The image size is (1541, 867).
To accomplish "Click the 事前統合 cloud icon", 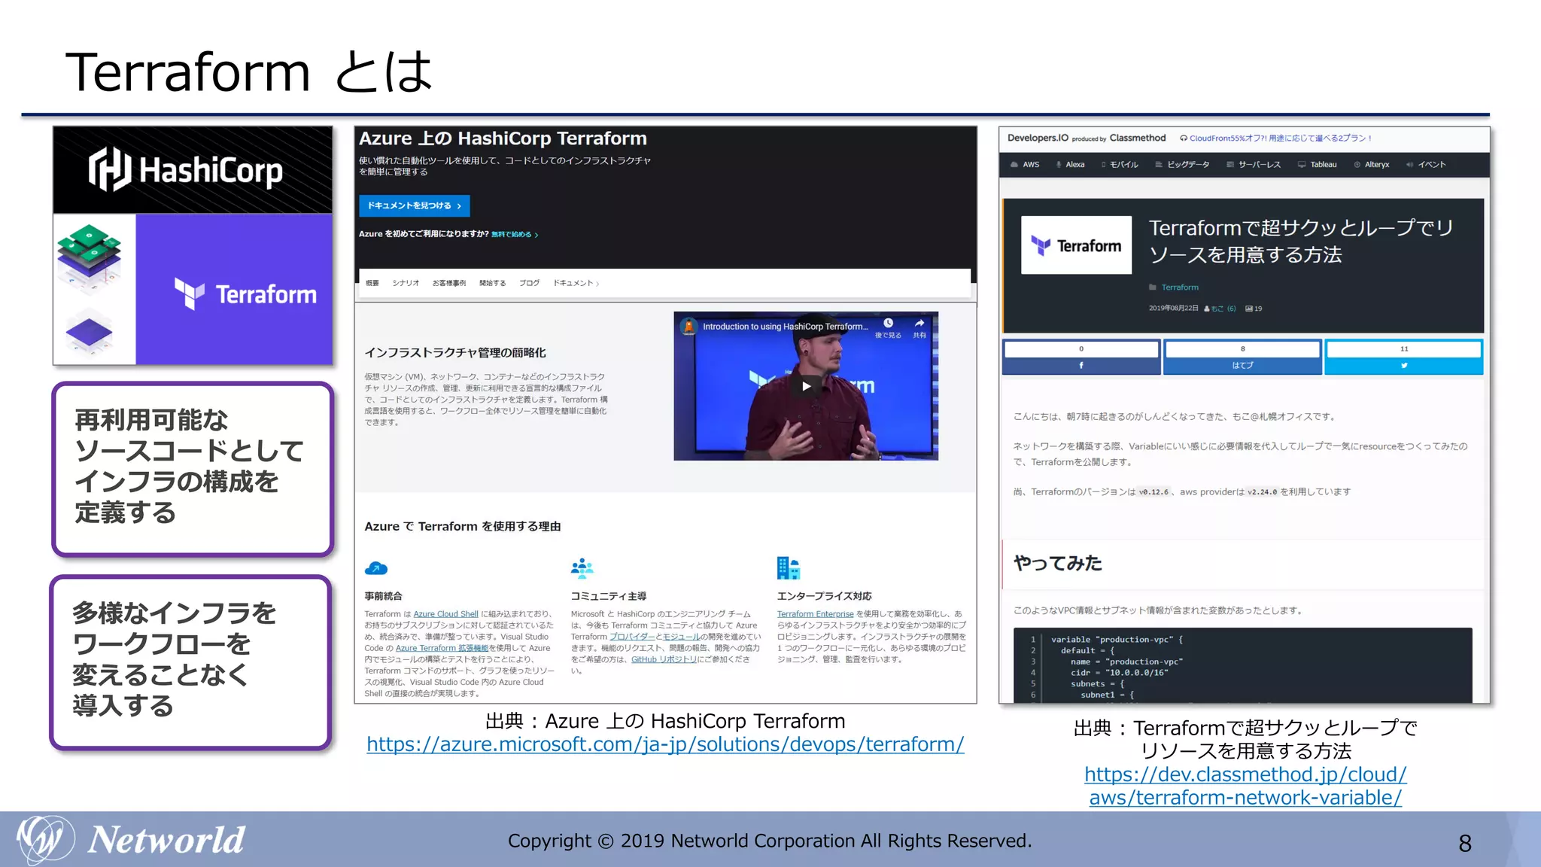I will [375, 568].
